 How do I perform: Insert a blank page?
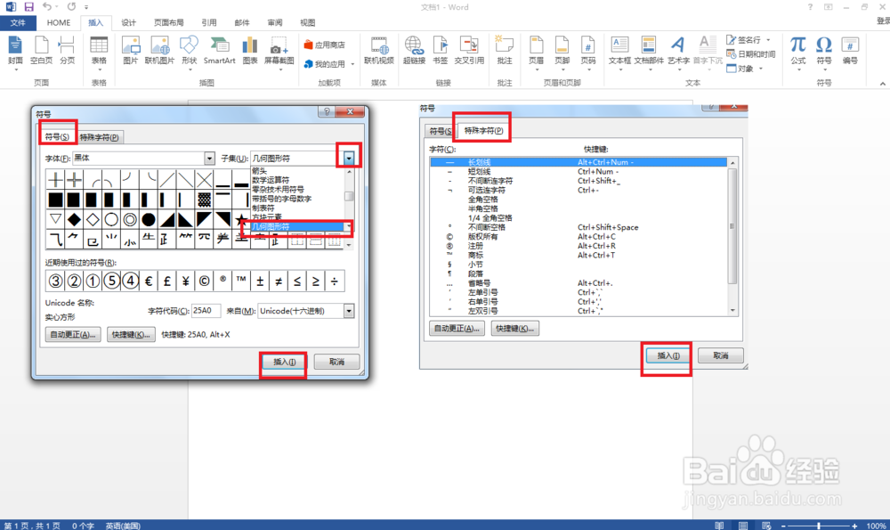tap(41, 51)
